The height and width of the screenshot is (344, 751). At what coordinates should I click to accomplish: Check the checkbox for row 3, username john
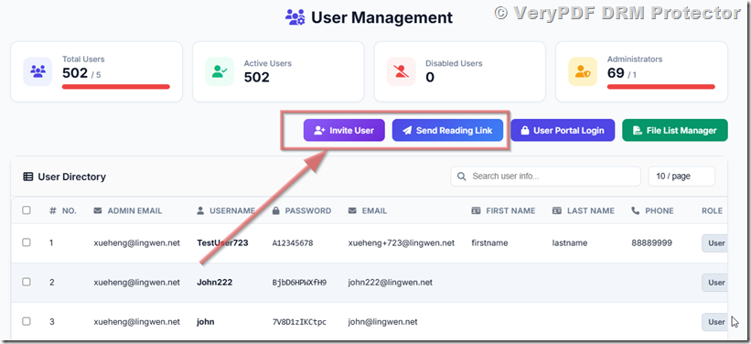pyautogui.click(x=27, y=321)
